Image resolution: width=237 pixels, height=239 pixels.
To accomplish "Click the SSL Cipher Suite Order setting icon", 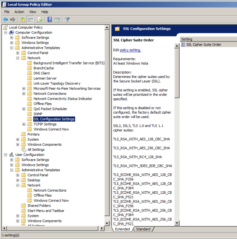I will [x=183, y=44].
